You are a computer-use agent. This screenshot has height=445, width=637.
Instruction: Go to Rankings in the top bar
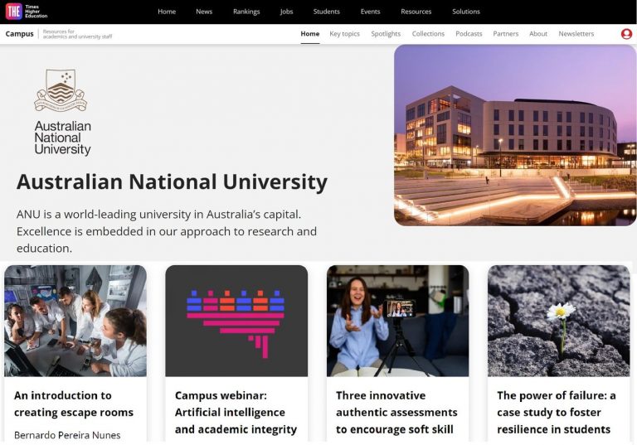coord(246,12)
